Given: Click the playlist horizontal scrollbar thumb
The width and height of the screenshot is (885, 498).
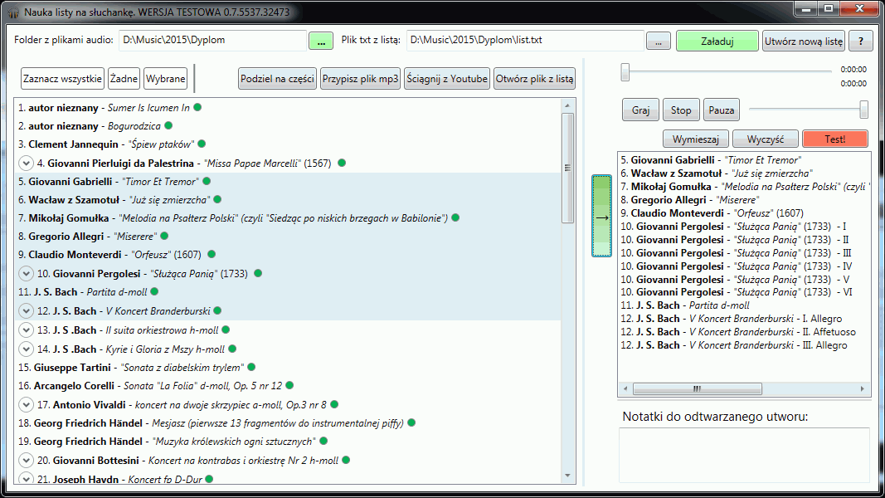Looking at the screenshot, I should 697,388.
